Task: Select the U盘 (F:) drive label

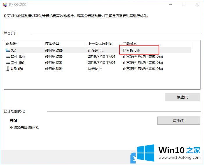Action: [x=17, y=68]
